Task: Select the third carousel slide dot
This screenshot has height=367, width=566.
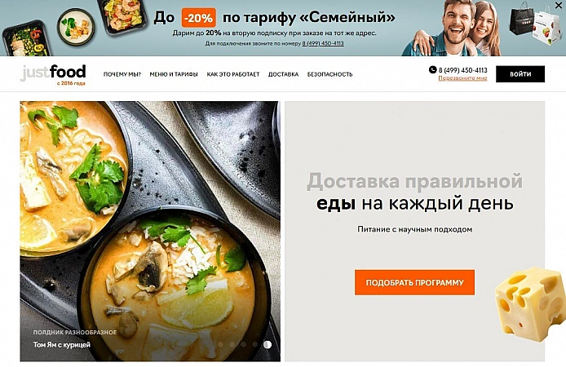Action: (x=244, y=345)
